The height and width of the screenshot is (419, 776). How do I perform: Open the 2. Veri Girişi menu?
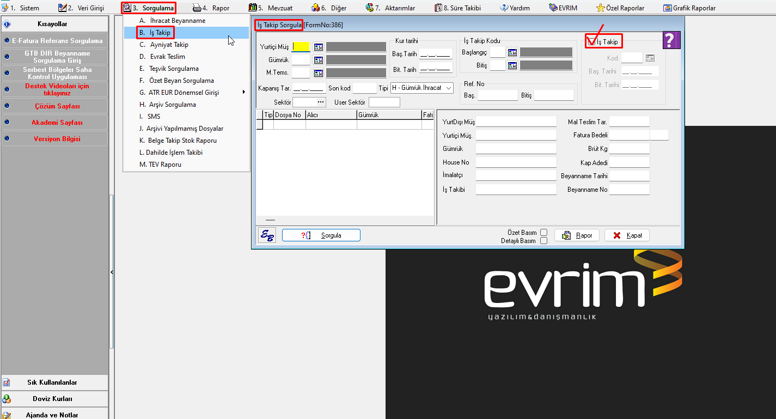coord(81,8)
